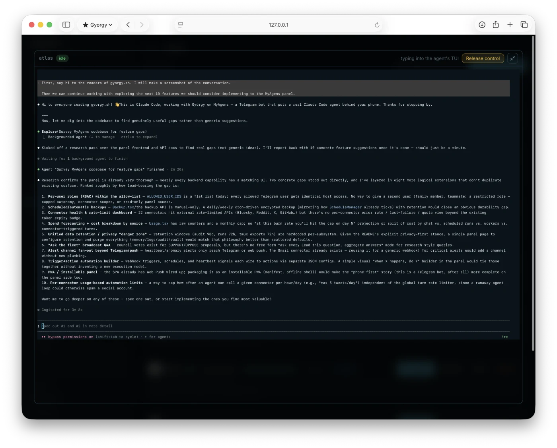Viewport: 557px width, 448px height.
Task: Click Scheduled/automatic backups item heading
Action: [x=77, y=207]
